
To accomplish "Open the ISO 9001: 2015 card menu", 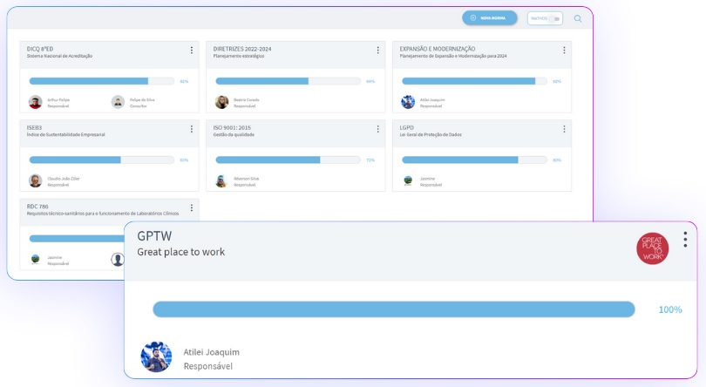I will (x=377, y=130).
